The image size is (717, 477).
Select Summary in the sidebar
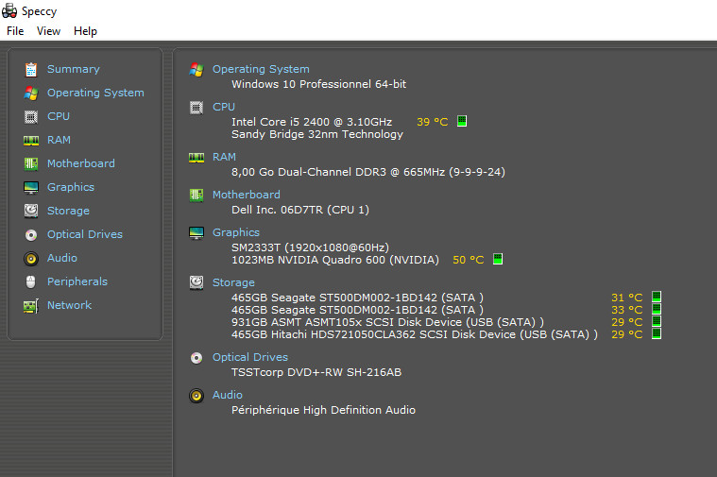[73, 69]
